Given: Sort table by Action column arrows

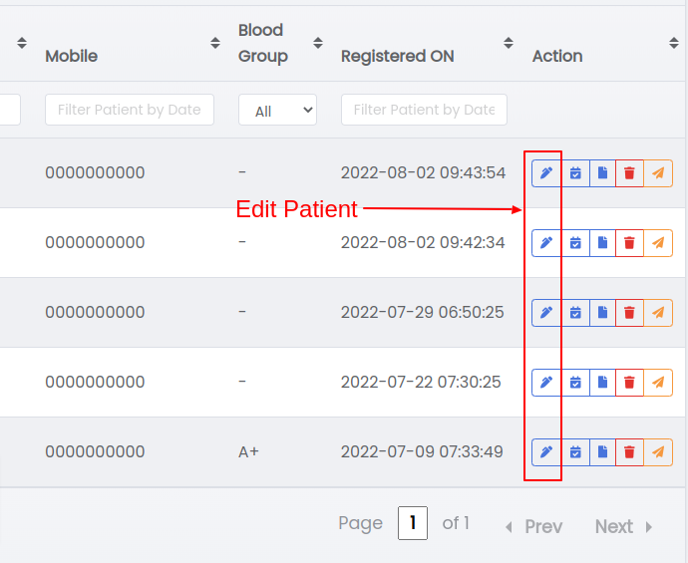Looking at the screenshot, I should [x=674, y=43].
